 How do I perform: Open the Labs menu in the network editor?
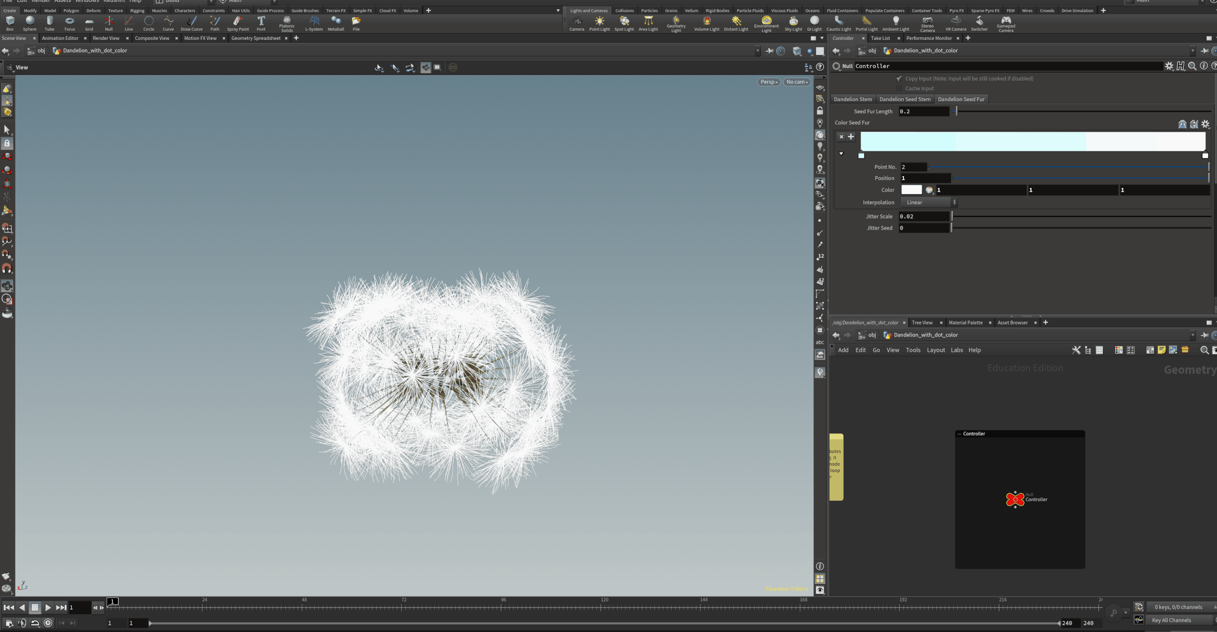click(957, 350)
